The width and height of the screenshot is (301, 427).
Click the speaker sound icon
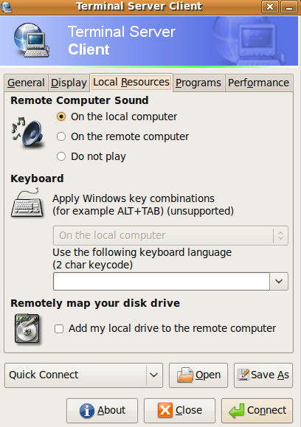27,132
